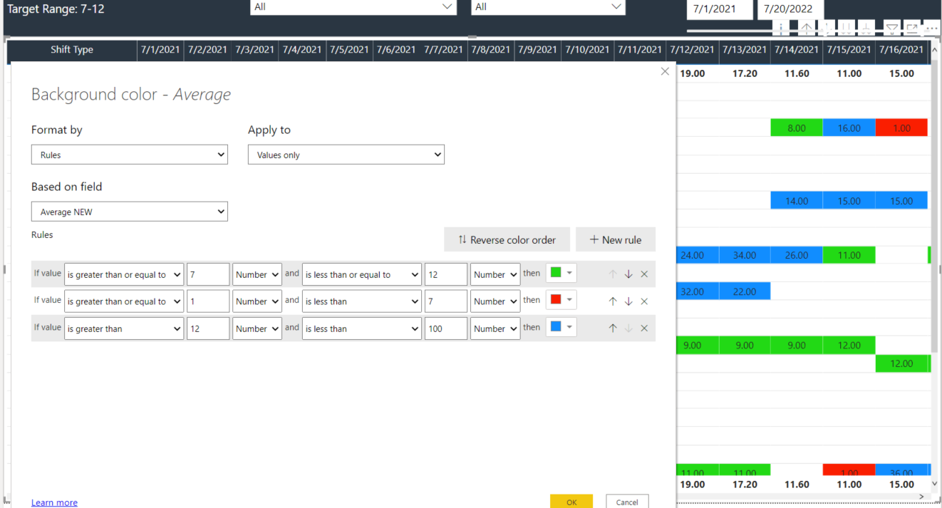This screenshot has width=942, height=508.
Task: Expand all down one level in hierarchy
Action: point(866,28)
